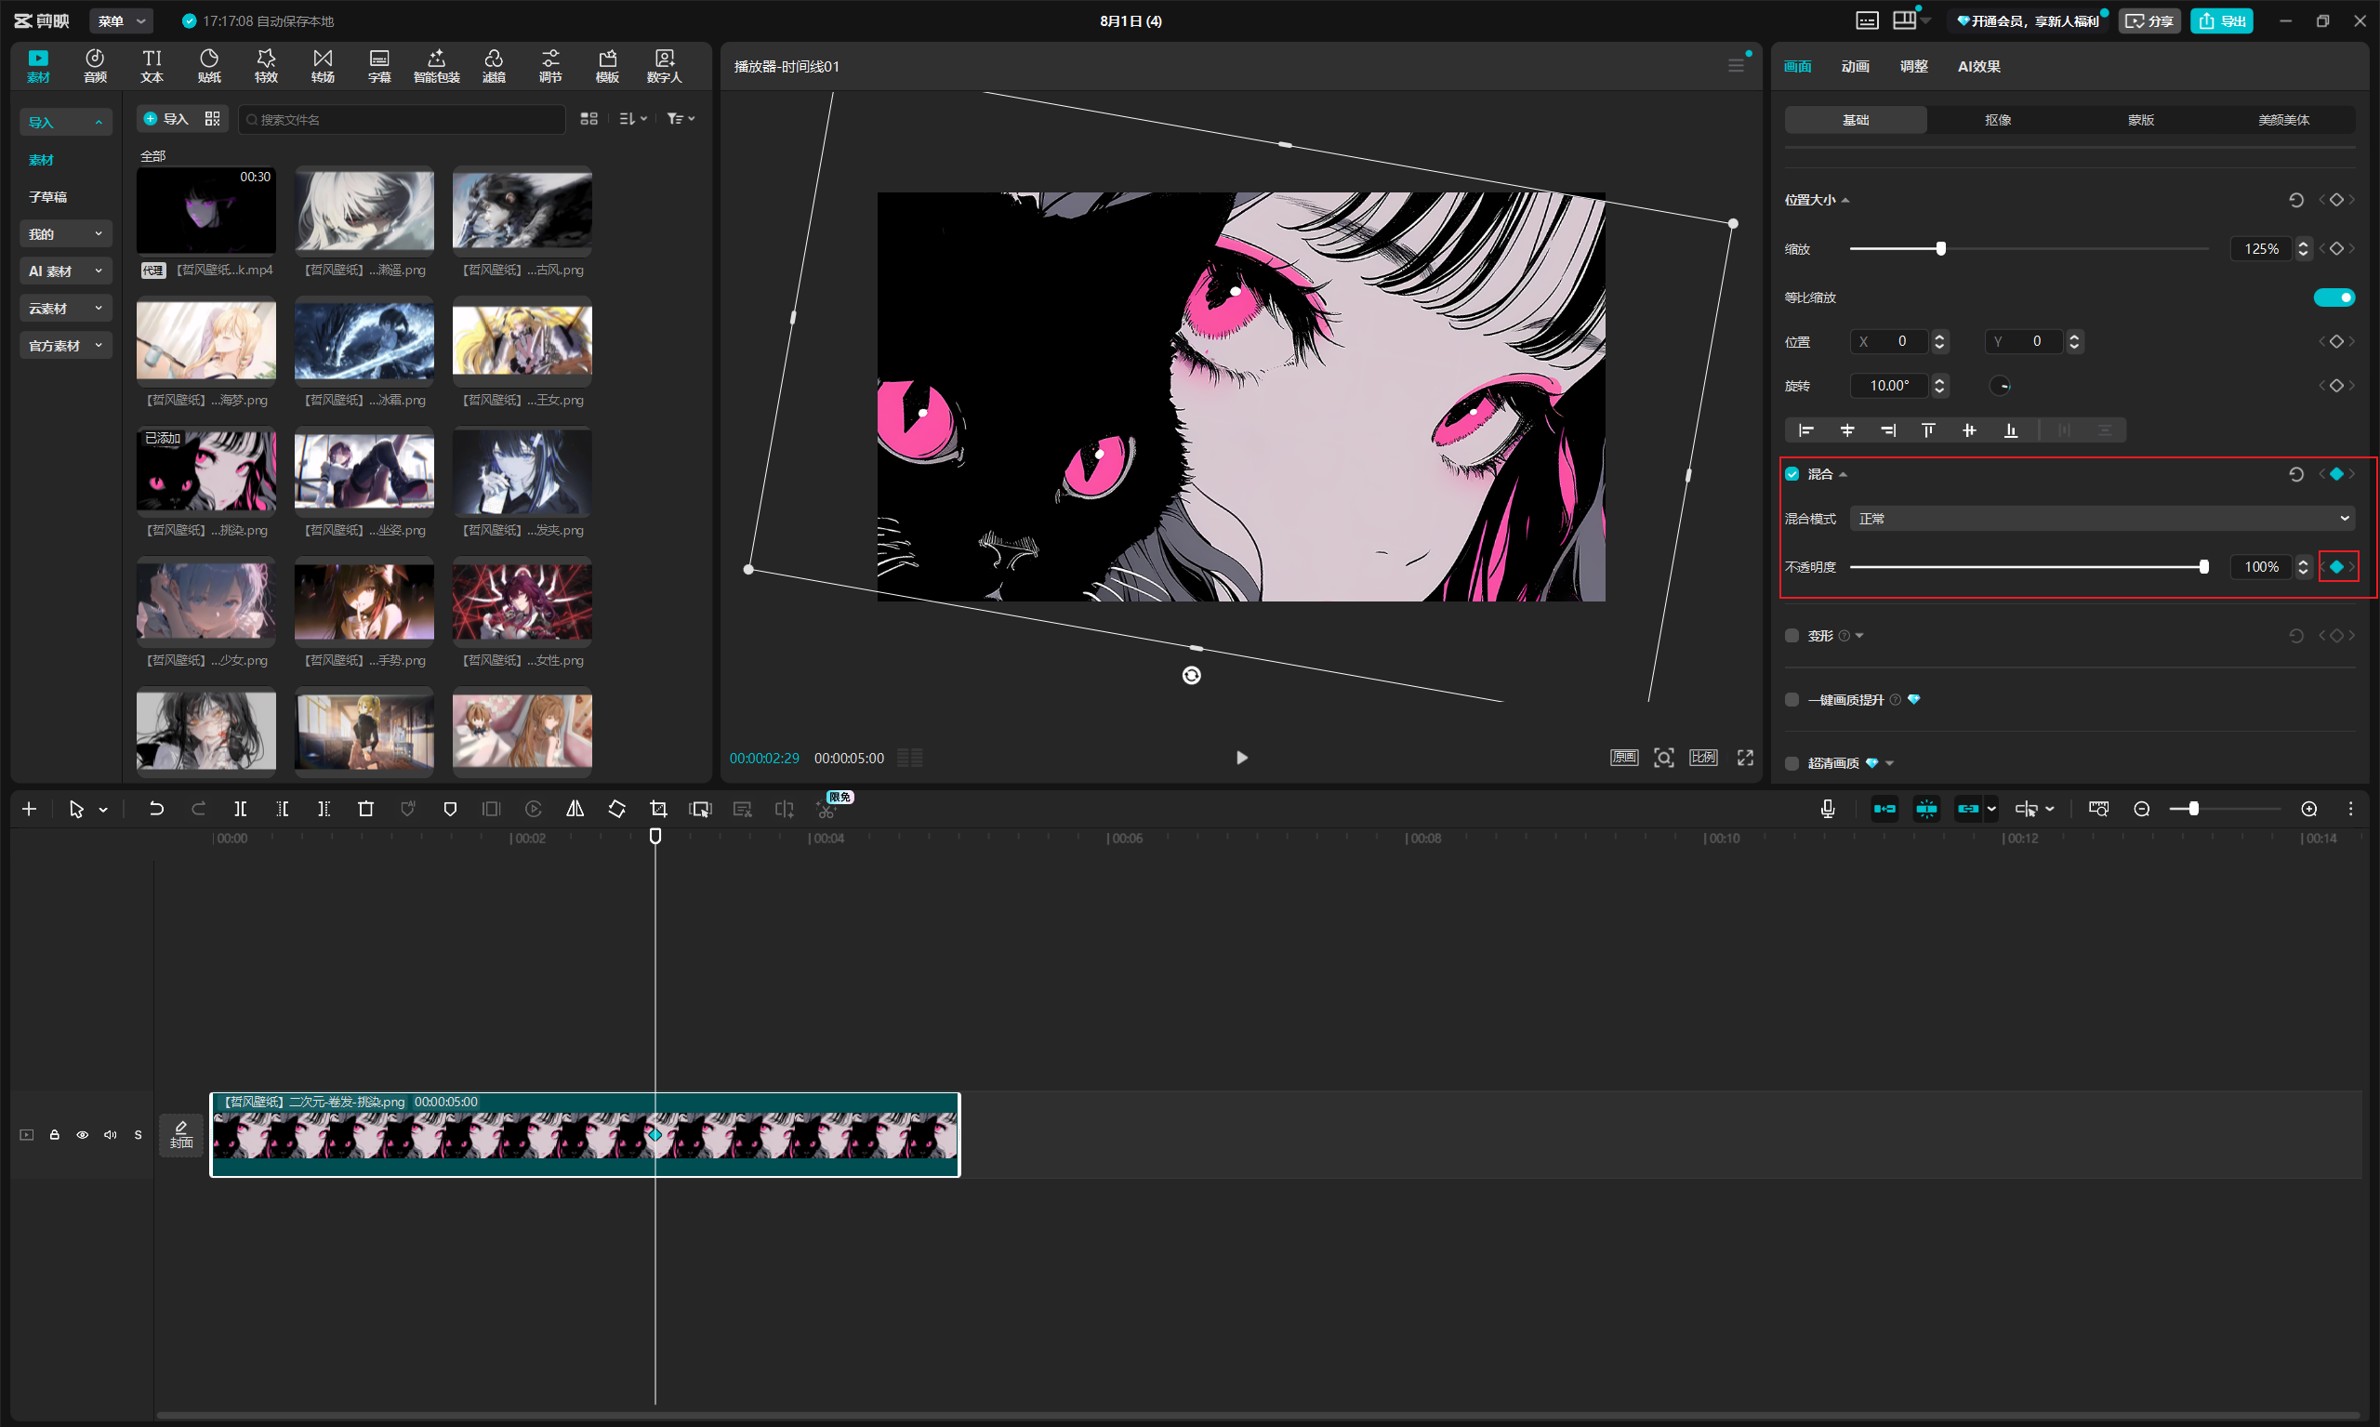Switch to the AI效果 tab

point(1979,65)
